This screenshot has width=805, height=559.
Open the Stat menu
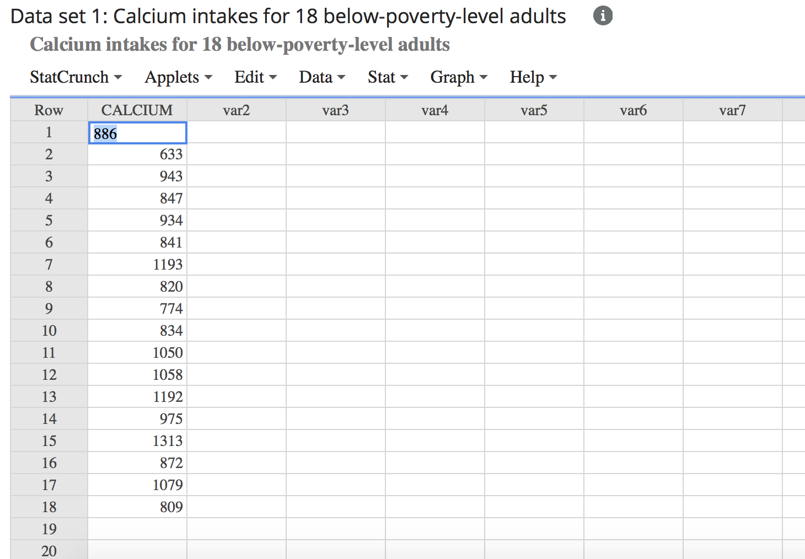388,77
